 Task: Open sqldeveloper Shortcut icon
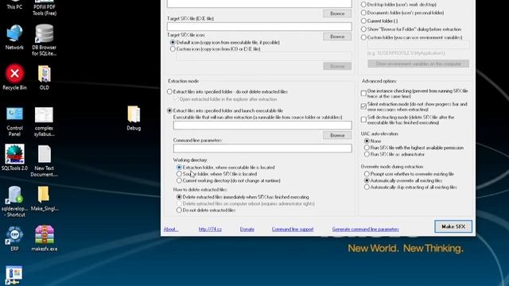[x=14, y=201]
